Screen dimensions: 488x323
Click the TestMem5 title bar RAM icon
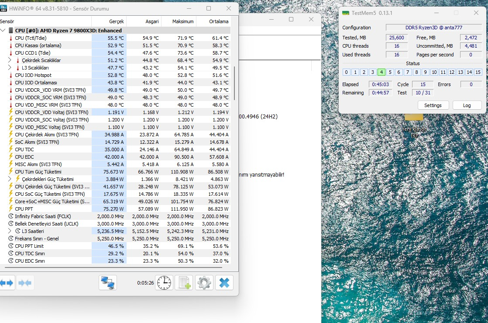(345, 13)
